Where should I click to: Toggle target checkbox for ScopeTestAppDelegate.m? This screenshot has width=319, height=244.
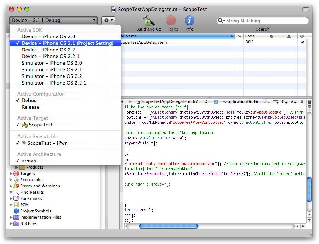tap(302, 42)
